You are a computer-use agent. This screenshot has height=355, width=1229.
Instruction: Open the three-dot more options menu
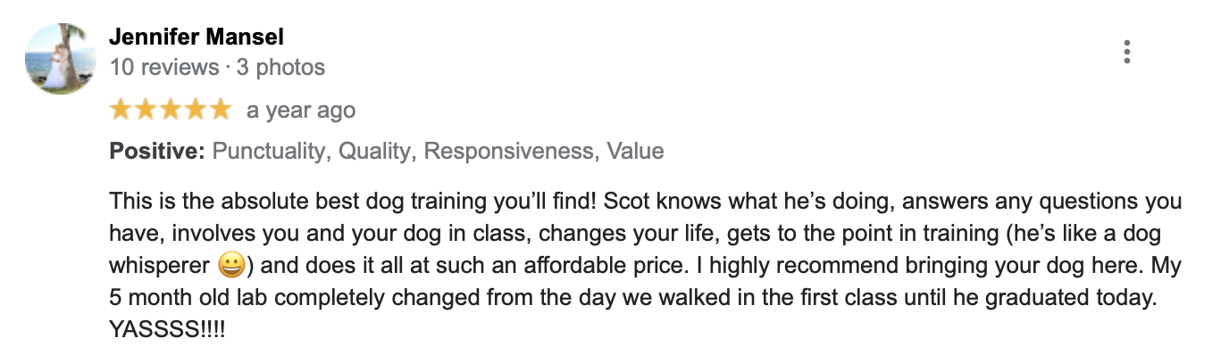[x=1127, y=52]
